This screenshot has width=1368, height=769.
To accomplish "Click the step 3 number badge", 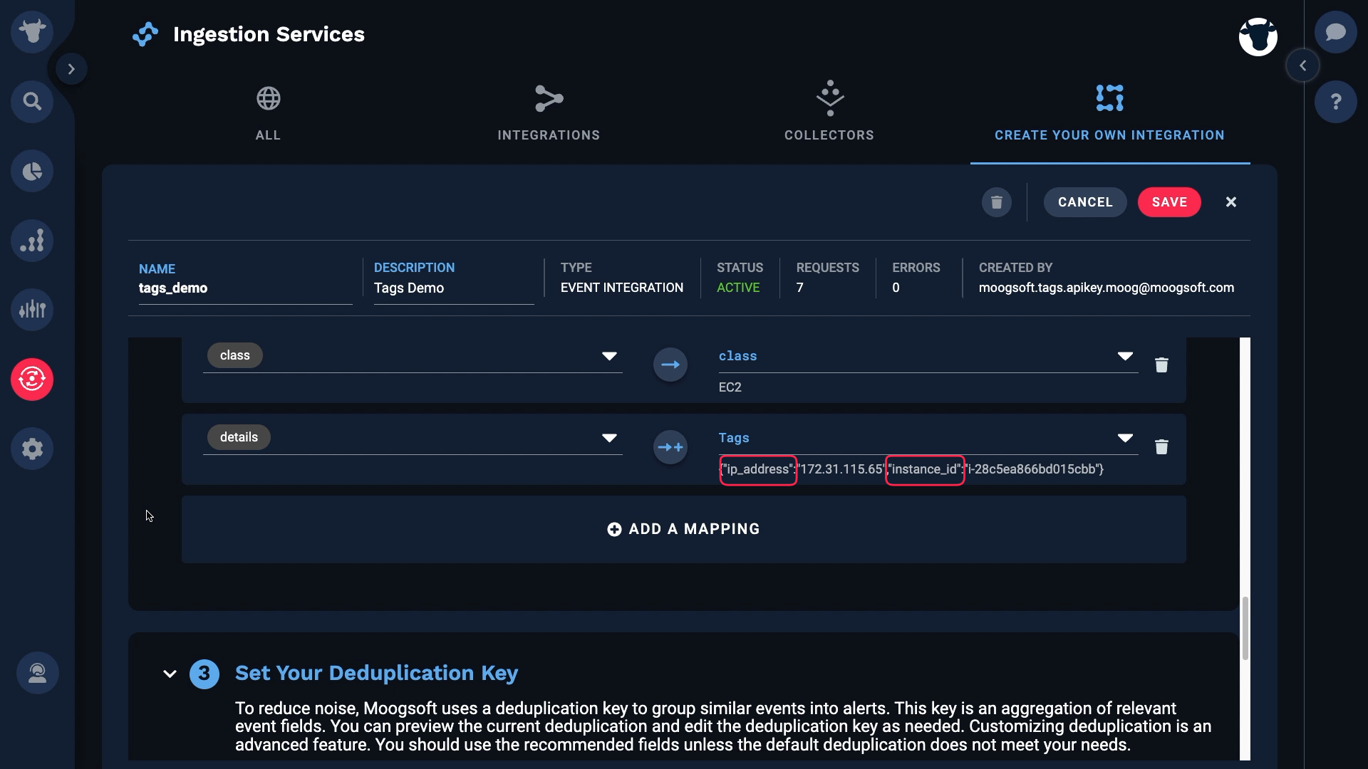I will 204,674.
